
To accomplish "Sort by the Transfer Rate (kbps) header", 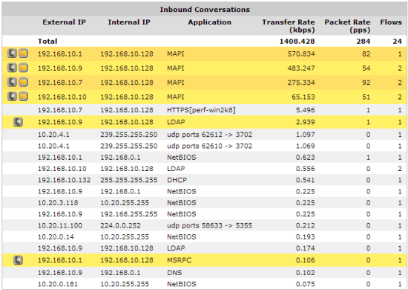I will click(x=289, y=26).
